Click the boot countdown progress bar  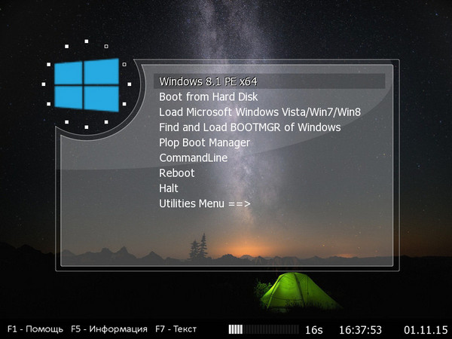click(x=264, y=329)
